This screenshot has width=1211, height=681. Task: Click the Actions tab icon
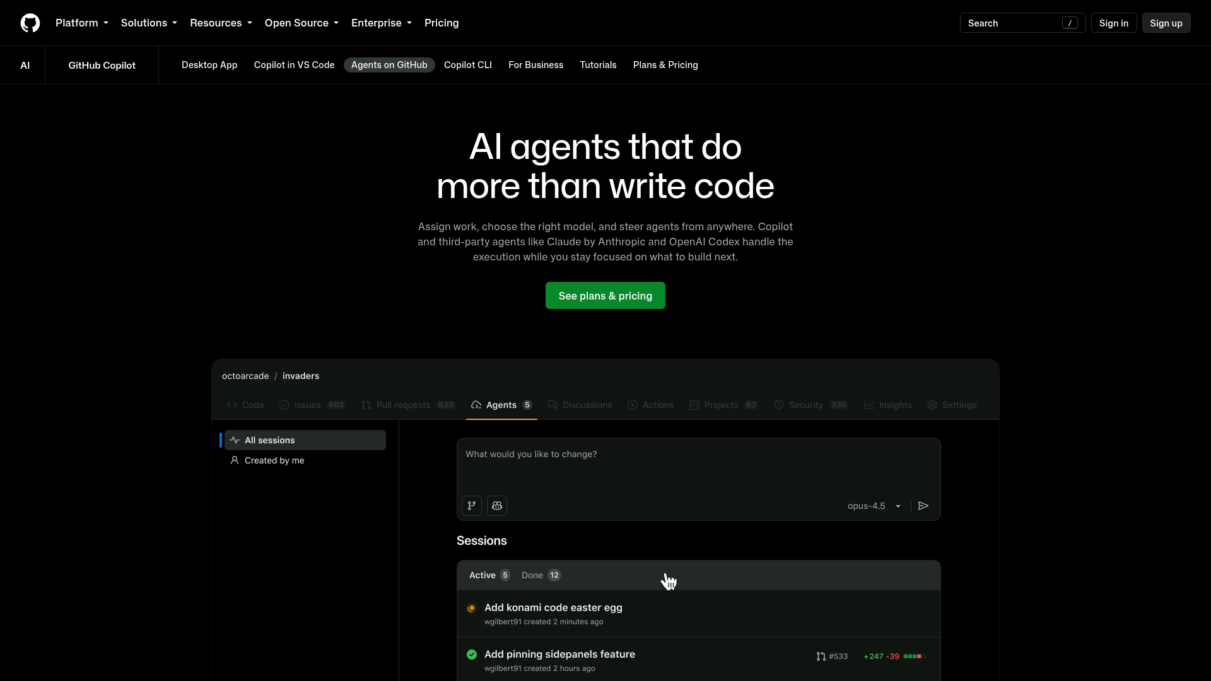coord(633,405)
